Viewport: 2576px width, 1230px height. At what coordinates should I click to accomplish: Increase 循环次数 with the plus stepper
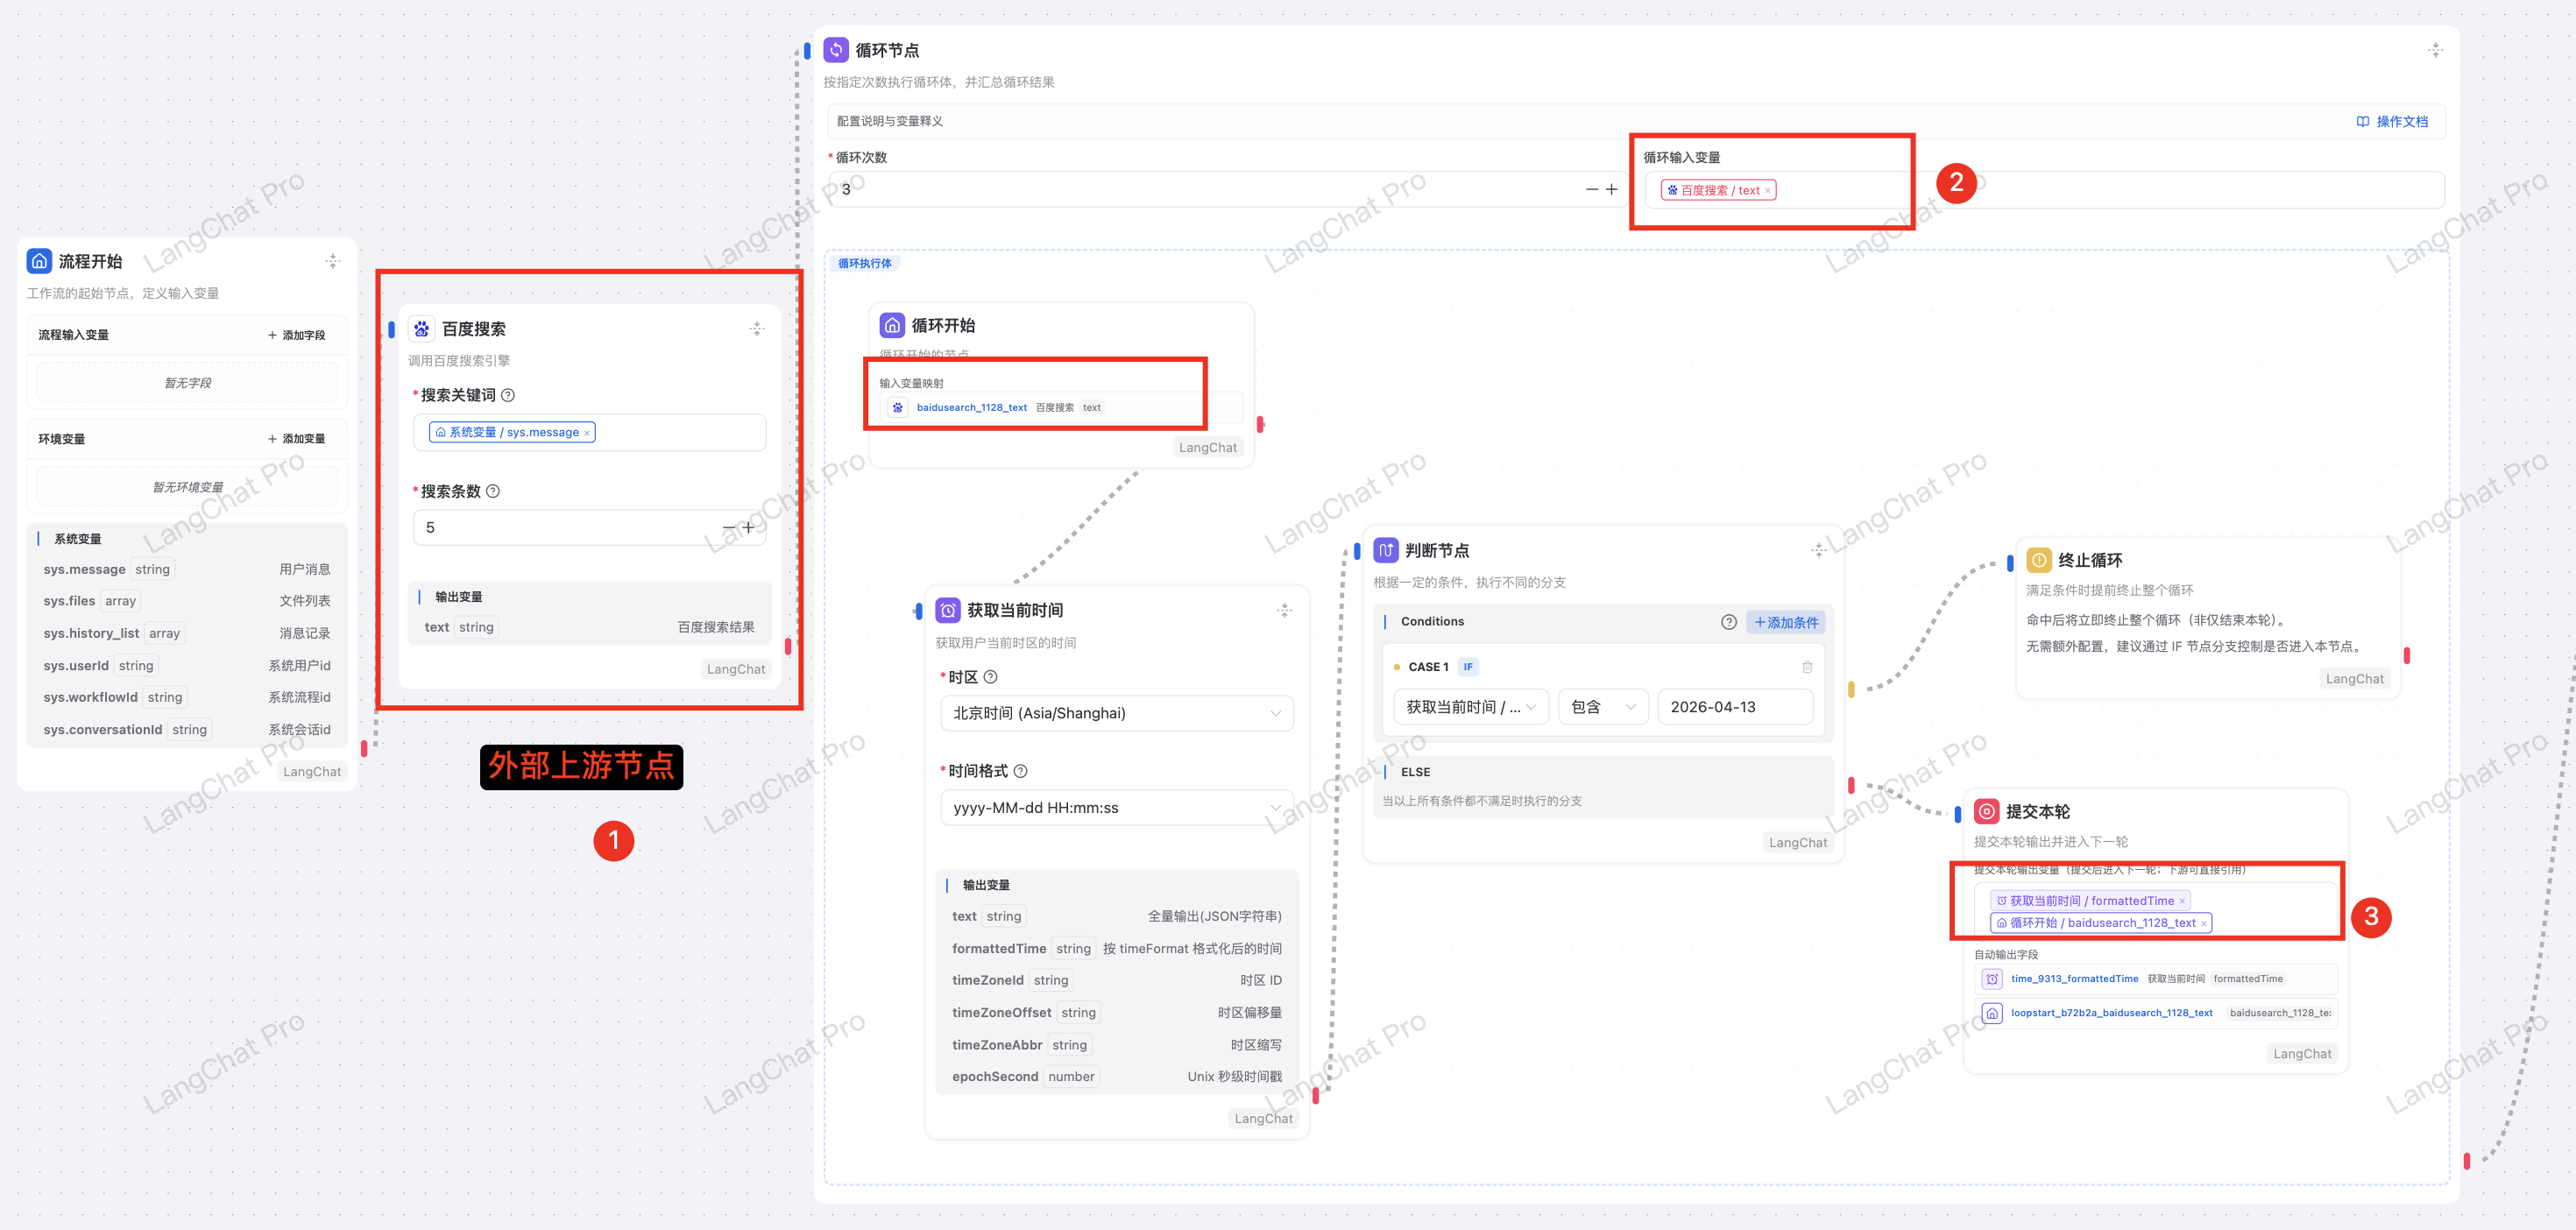pos(1611,189)
